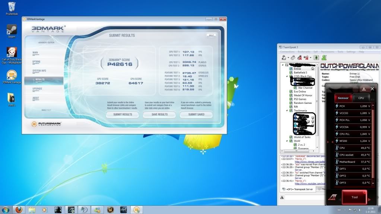Click the red Tool button in sensor panel

tap(354, 197)
